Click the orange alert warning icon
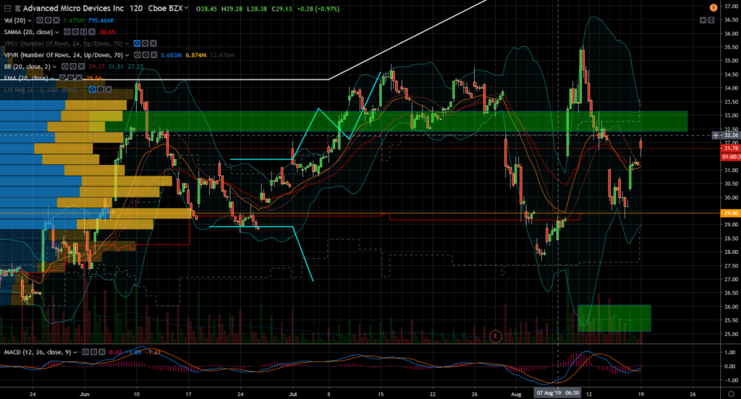The image size is (741, 399). point(713,7)
